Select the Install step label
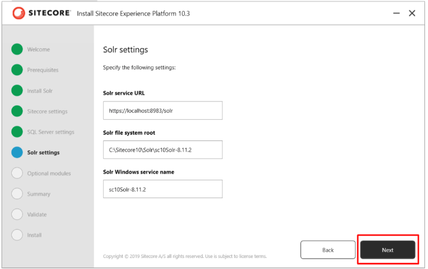 (x=34, y=235)
